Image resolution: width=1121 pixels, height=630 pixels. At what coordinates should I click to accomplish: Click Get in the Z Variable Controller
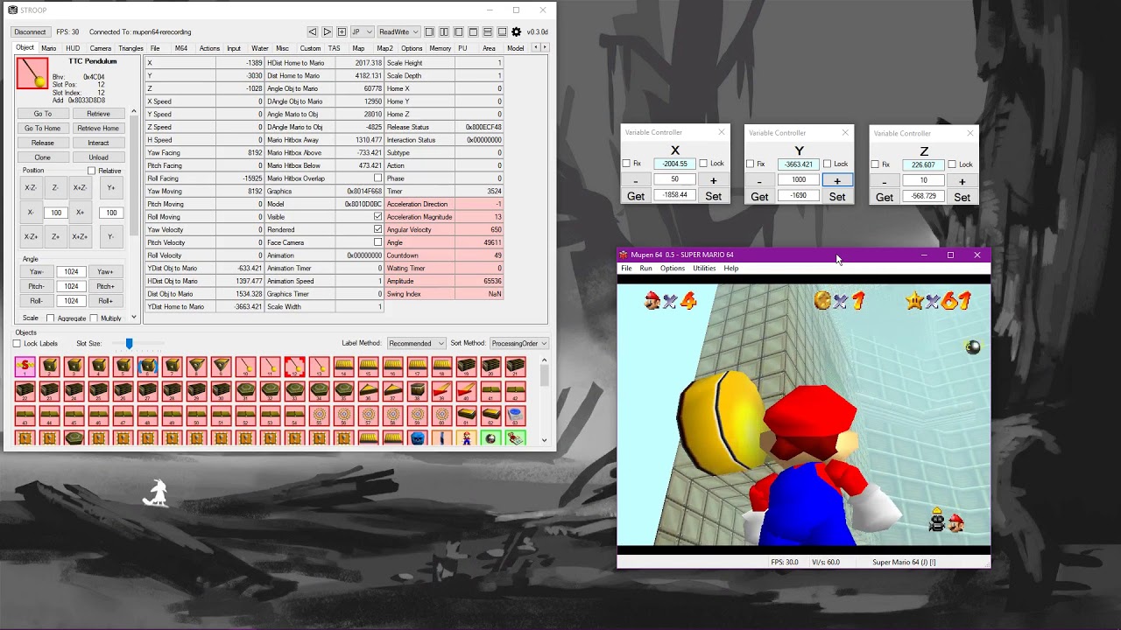(x=885, y=197)
